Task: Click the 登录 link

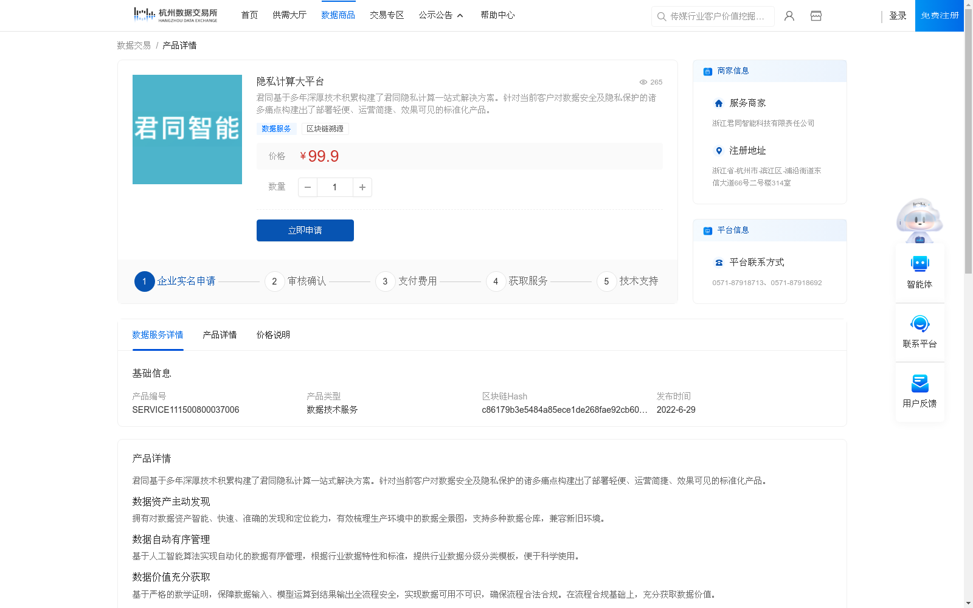Action: pyautogui.click(x=898, y=16)
